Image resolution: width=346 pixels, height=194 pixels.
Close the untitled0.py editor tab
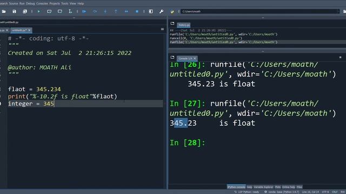(x=29, y=30)
